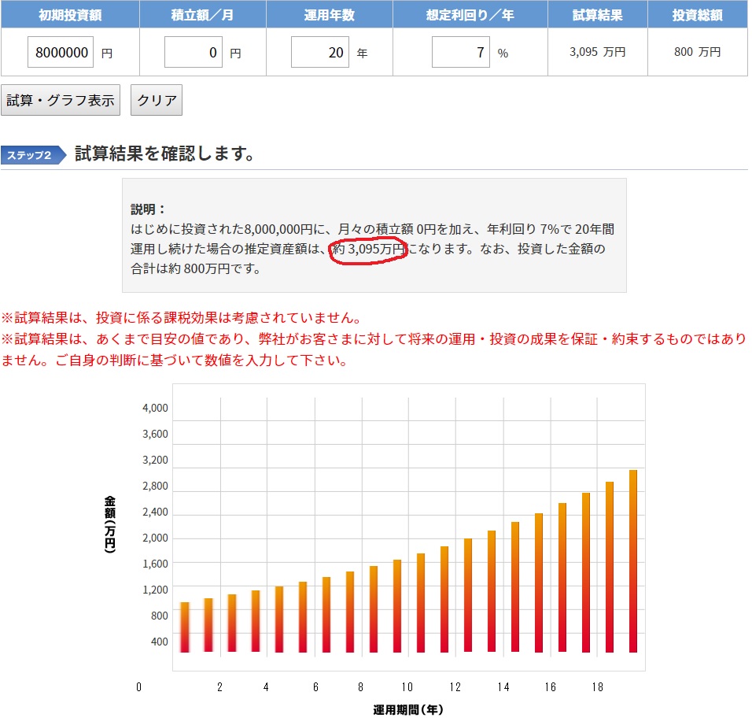Click the first, shortest bar in the chart

(x=185, y=627)
